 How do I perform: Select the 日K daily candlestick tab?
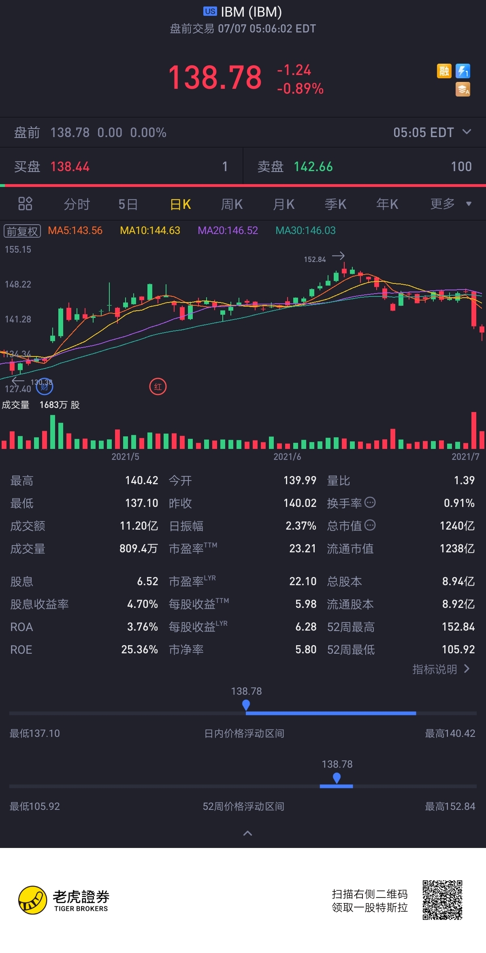tap(180, 204)
